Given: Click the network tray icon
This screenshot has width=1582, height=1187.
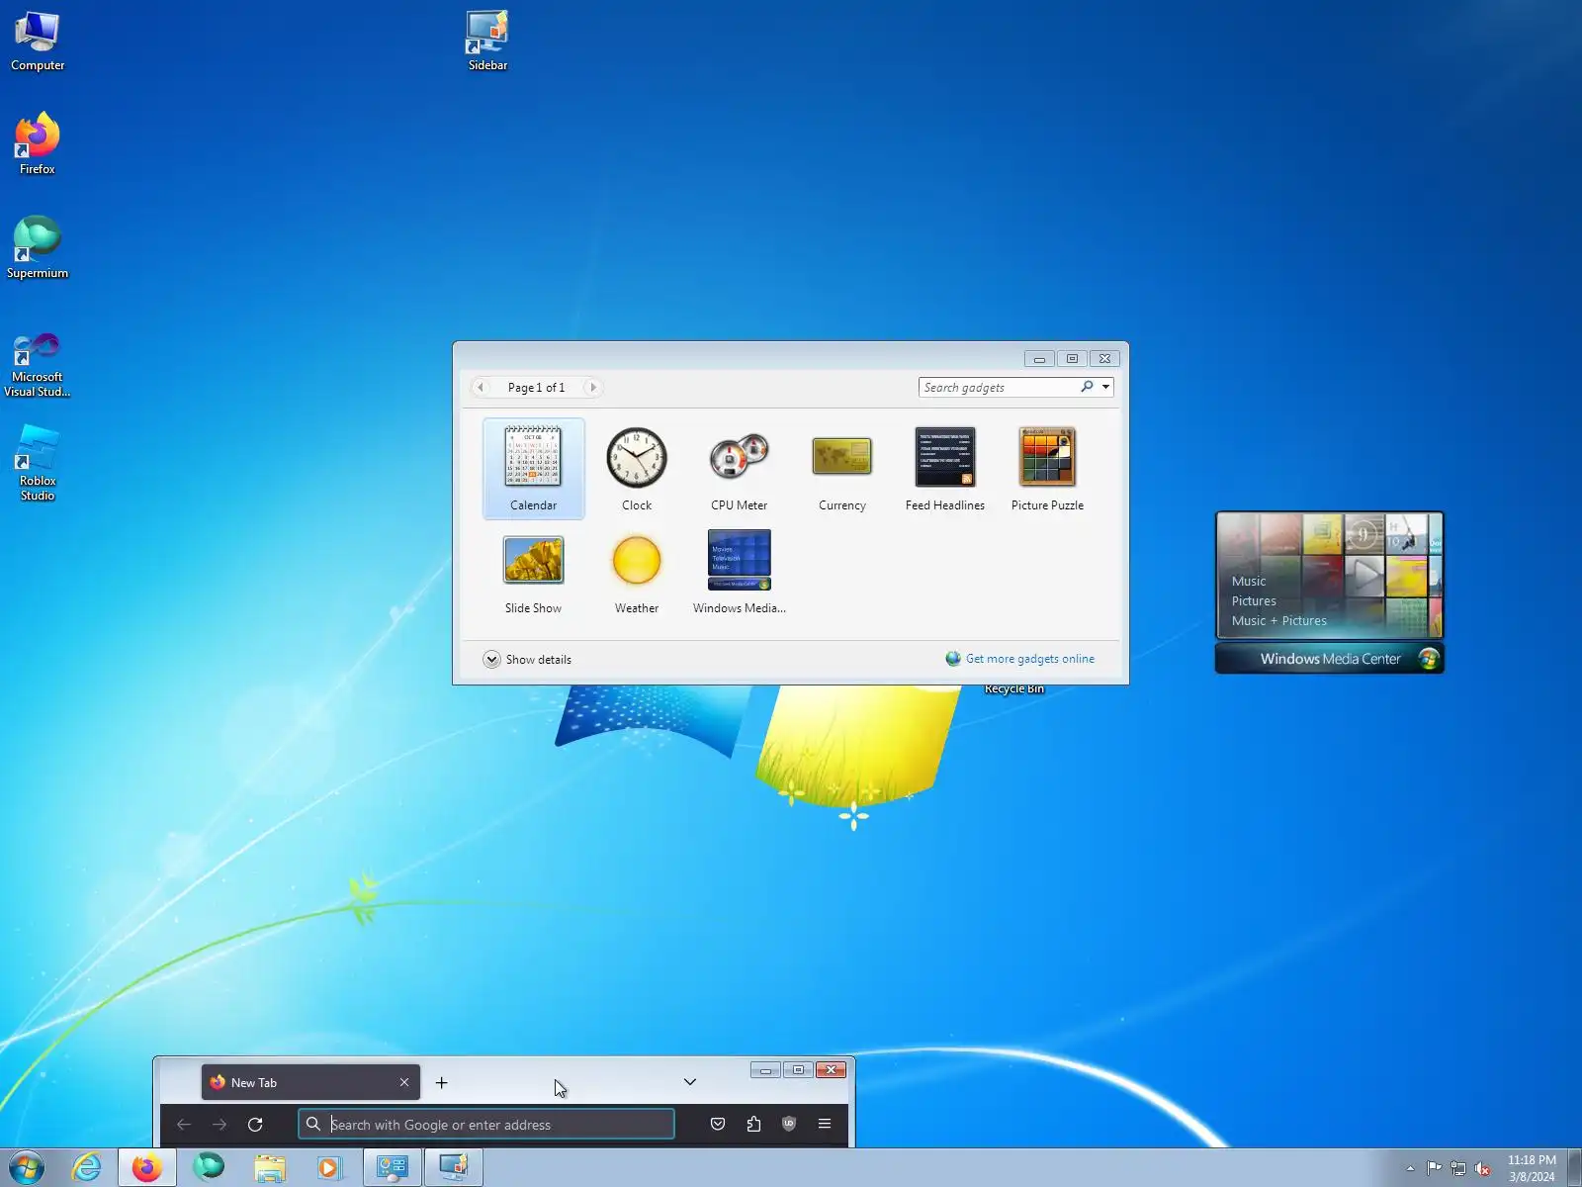Looking at the screenshot, I should click(1458, 1168).
